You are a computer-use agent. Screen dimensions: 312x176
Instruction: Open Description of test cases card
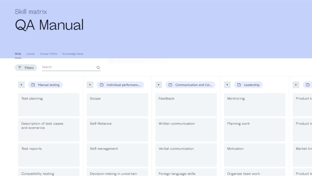pyautogui.click(x=49, y=130)
